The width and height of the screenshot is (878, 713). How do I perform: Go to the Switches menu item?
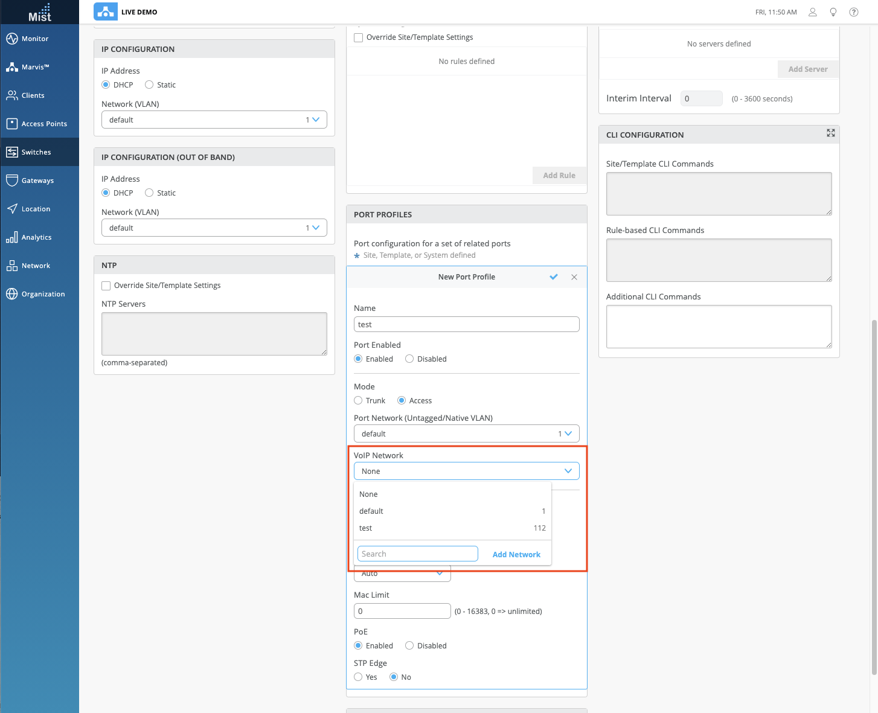click(x=36, y=152)
